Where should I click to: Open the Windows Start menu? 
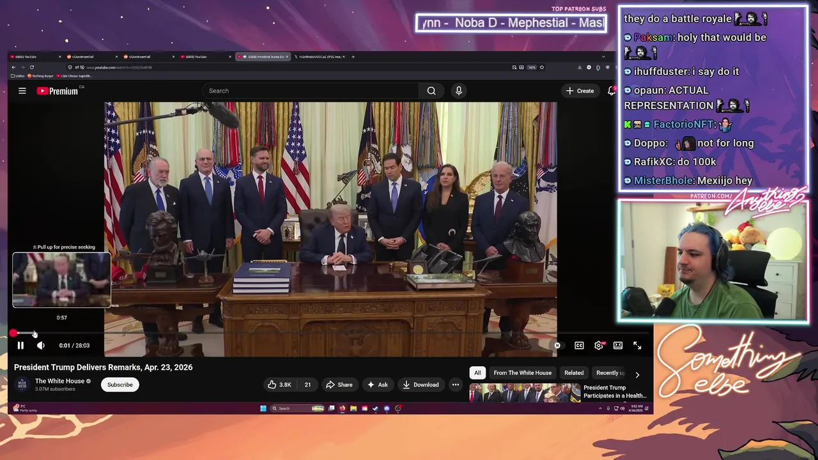click(263, 408)
